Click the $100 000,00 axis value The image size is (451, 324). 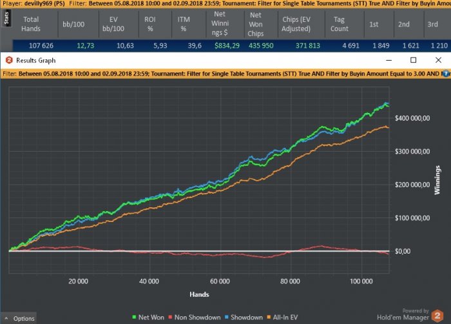(412, 218)
